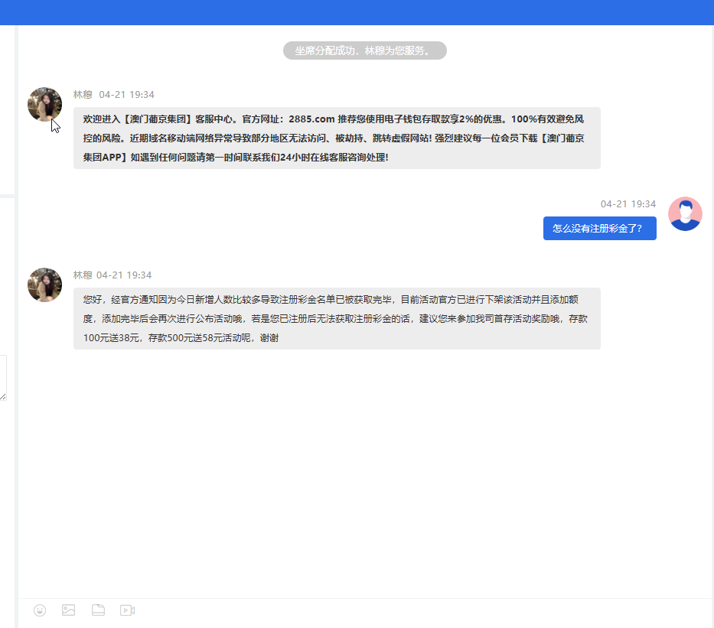Click the send video icon

point(127,610)
